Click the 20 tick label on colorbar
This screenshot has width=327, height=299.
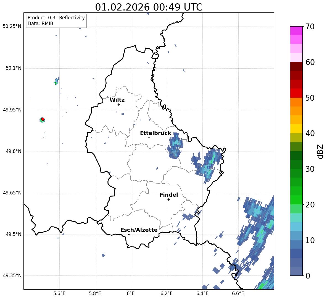coord(310,205)
